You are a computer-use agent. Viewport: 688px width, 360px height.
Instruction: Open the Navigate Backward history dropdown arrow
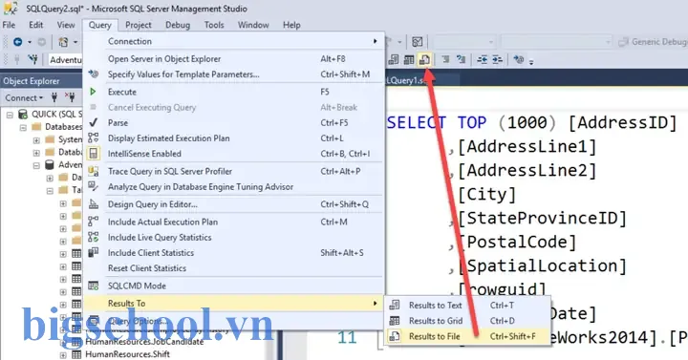point(30,42)
